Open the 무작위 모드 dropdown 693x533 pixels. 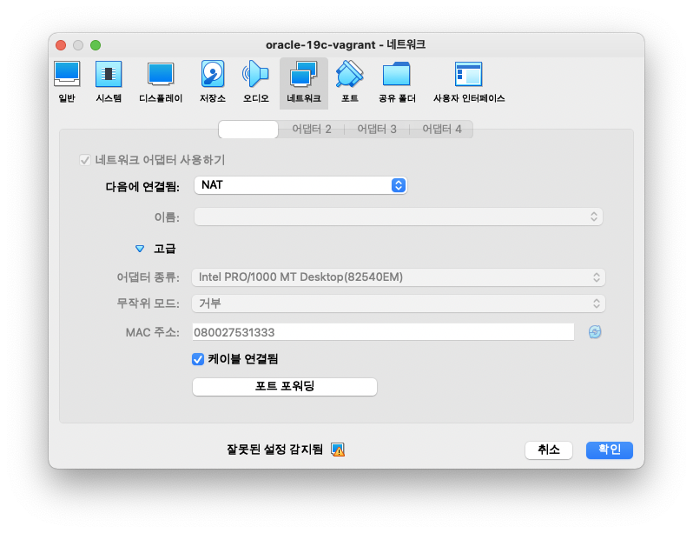click(399, 303)
